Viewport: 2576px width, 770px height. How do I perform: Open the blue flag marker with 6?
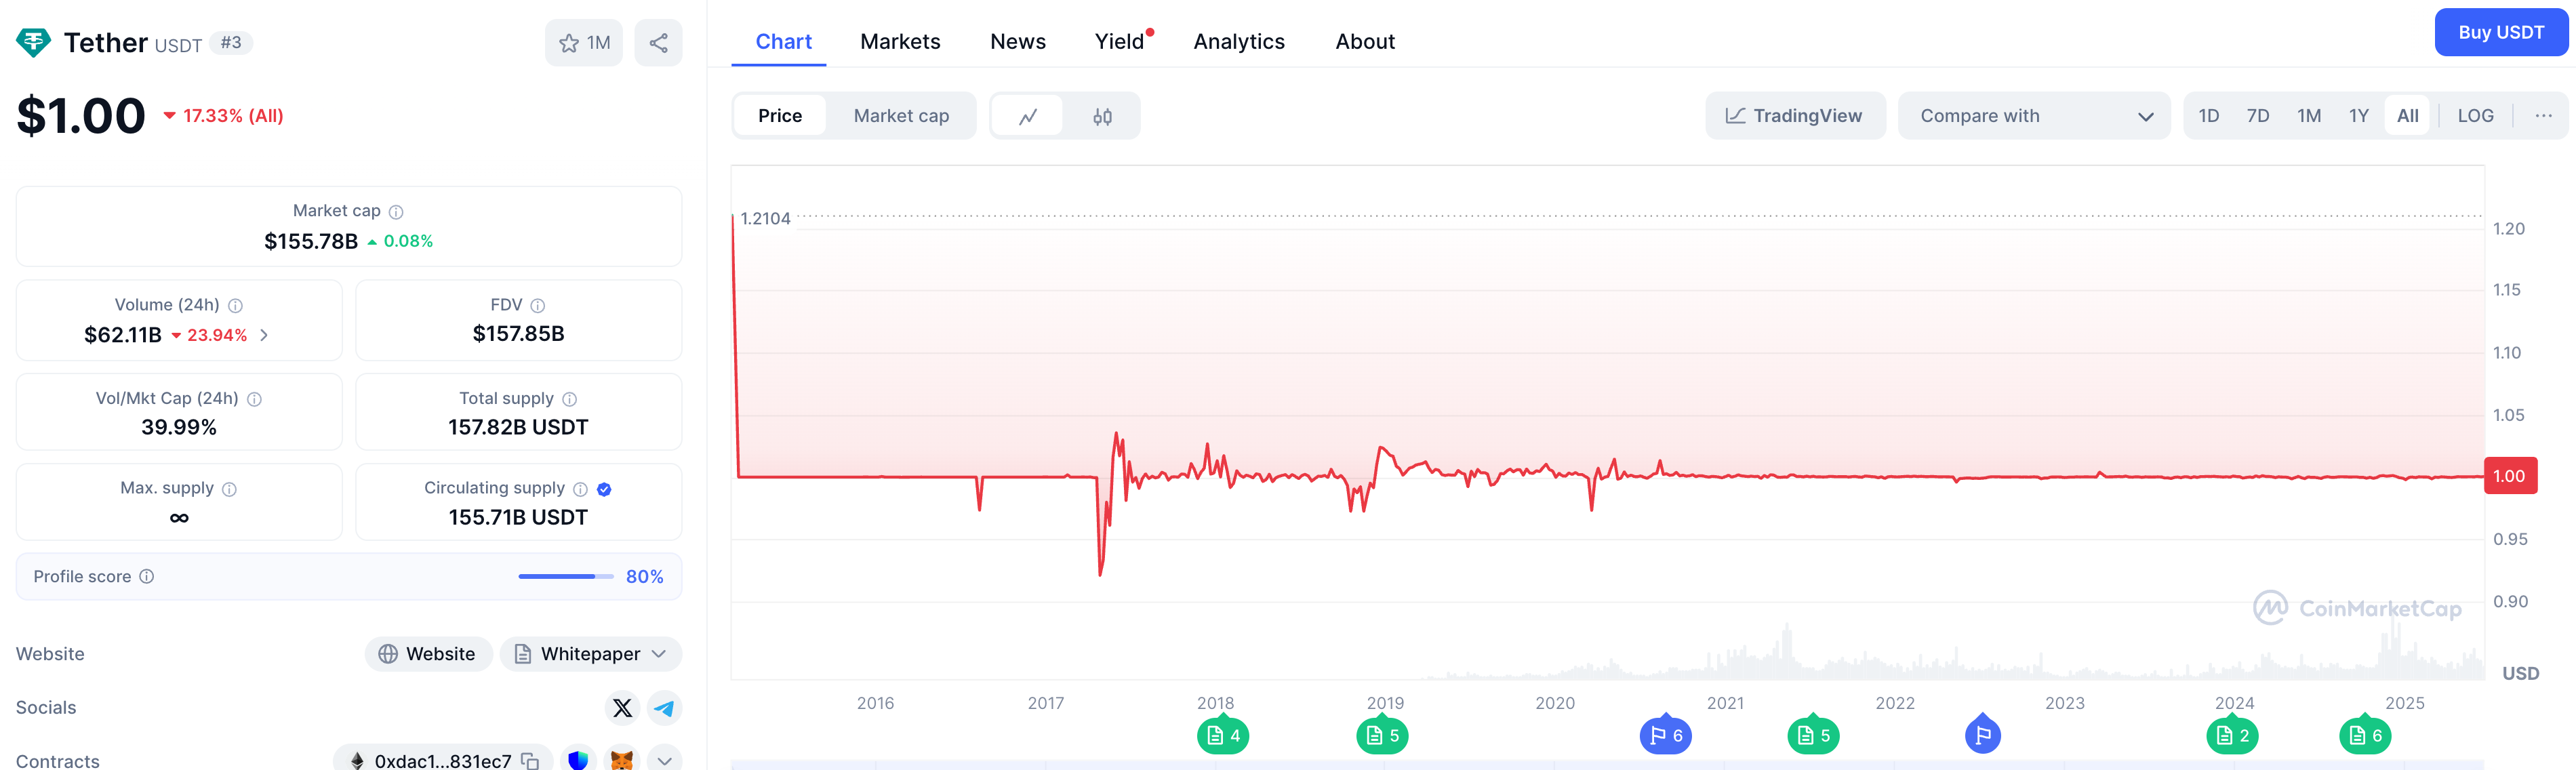[x=1665, y=735]
